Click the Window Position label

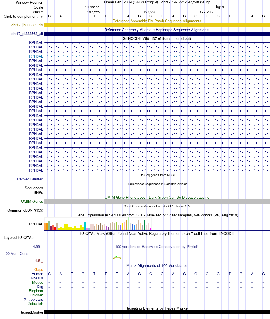[x=30, y=3]
